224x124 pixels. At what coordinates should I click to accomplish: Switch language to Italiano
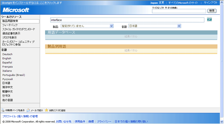(x=7, y=71)
